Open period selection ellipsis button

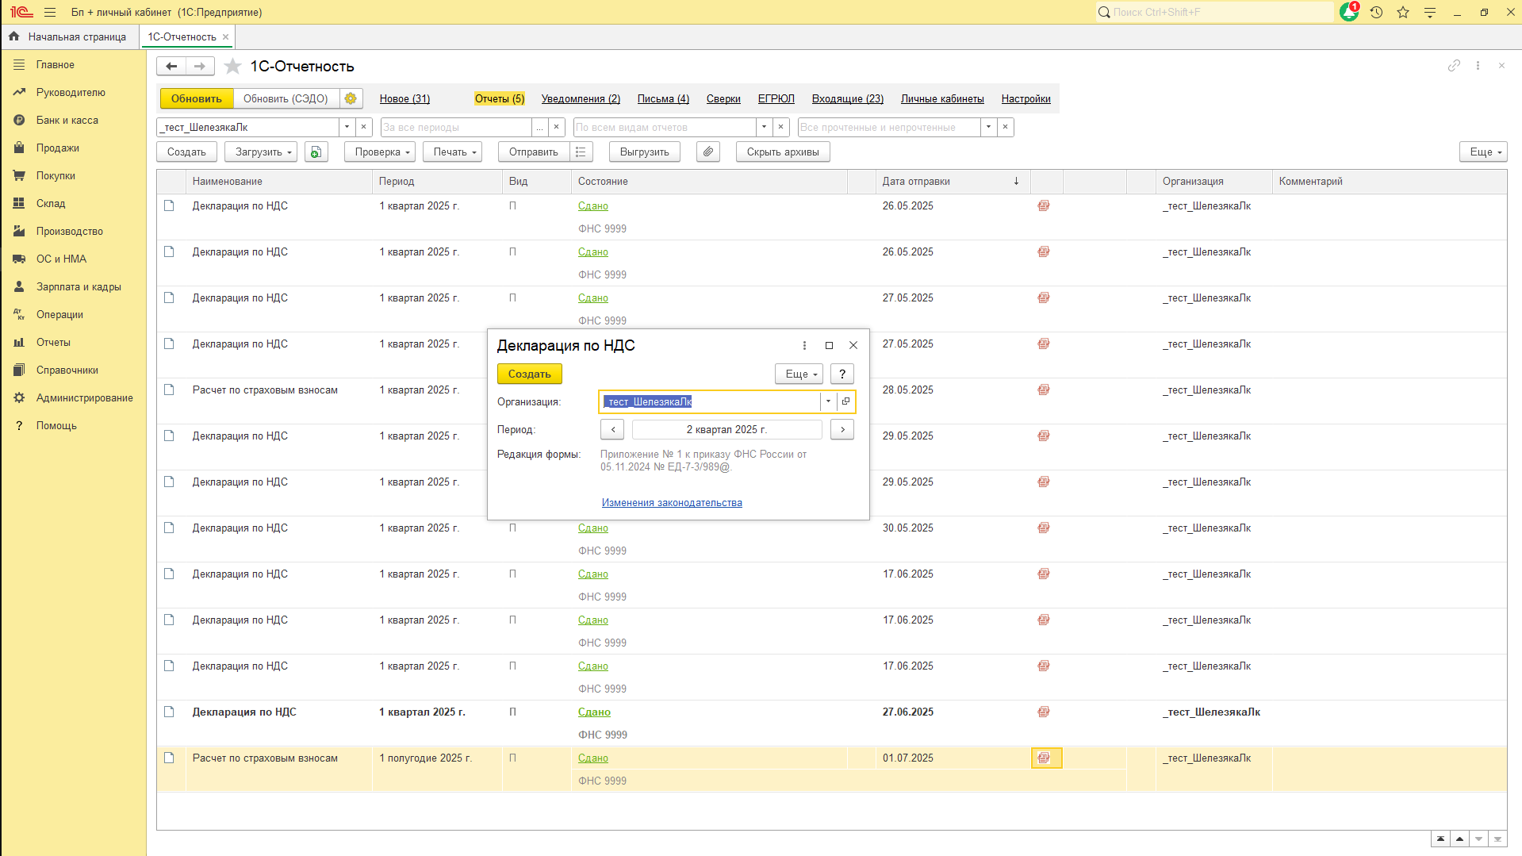pos(539,127)
